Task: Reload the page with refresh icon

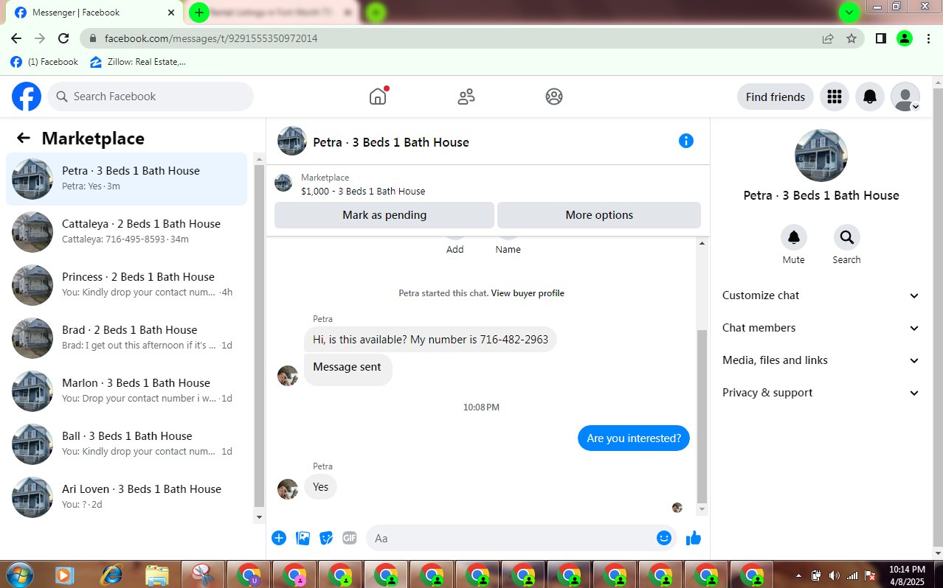Action: [x=63, y=38]
